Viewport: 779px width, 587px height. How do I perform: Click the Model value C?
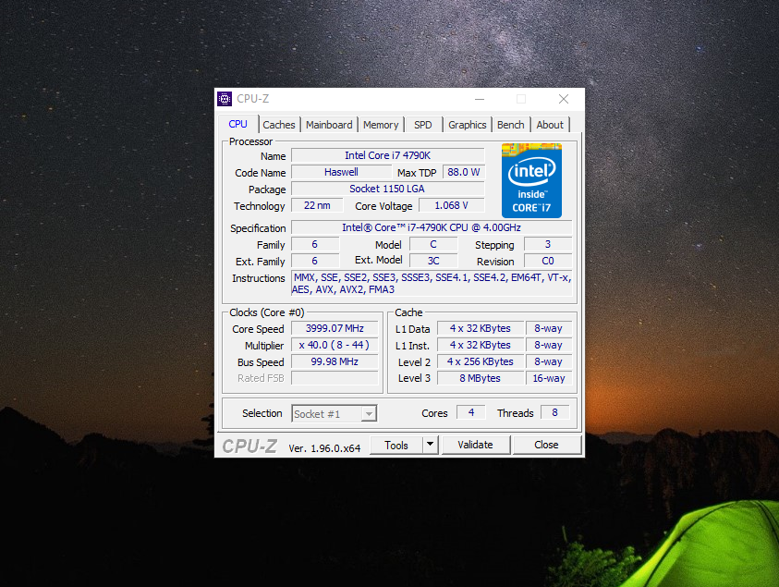(x=433, y=244)
